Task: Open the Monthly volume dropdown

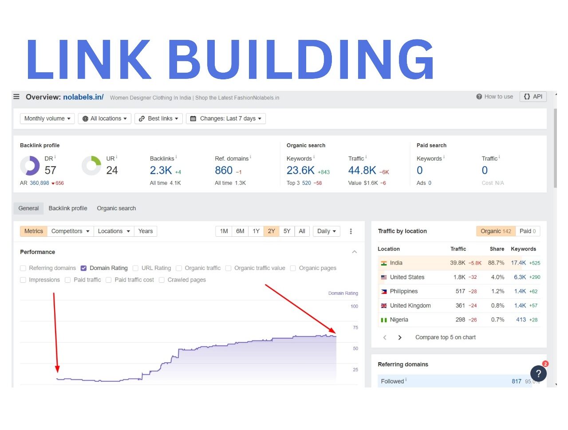Action: [x=47, y=119]
